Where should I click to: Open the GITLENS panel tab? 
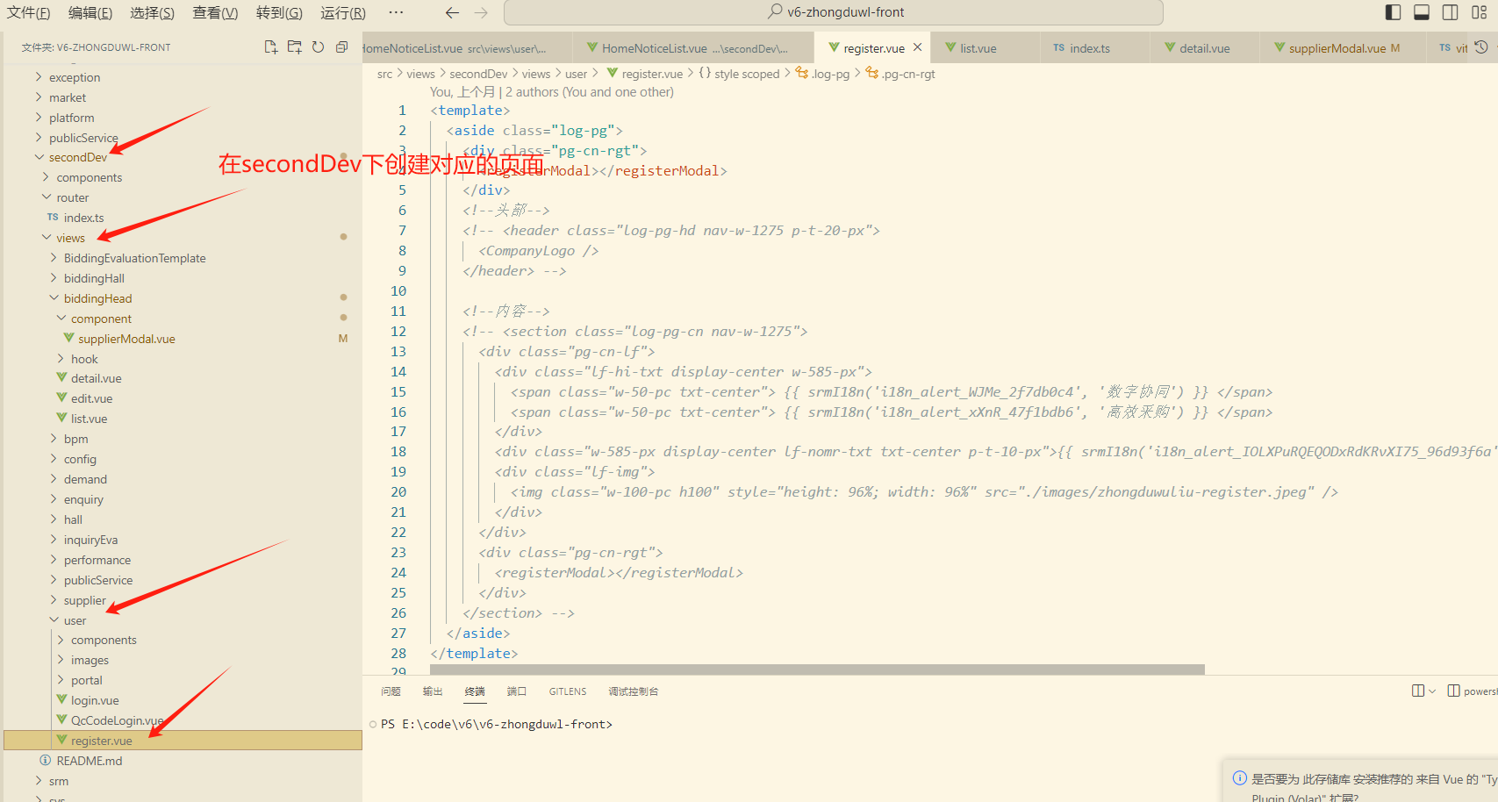(568, 691)
